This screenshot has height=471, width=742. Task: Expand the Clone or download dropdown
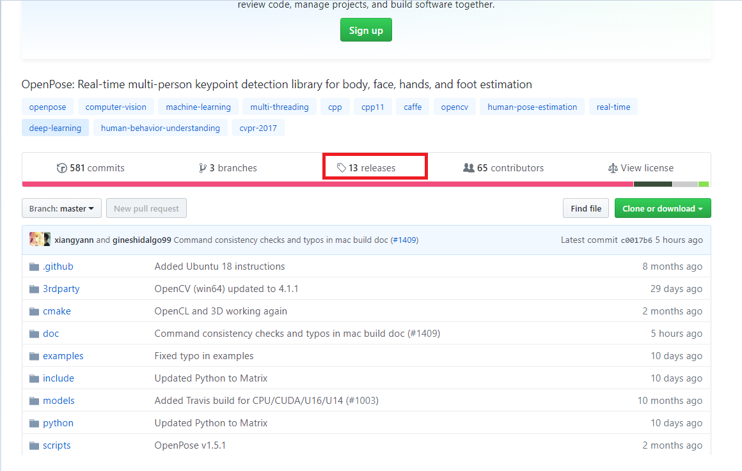coord(663,208)
